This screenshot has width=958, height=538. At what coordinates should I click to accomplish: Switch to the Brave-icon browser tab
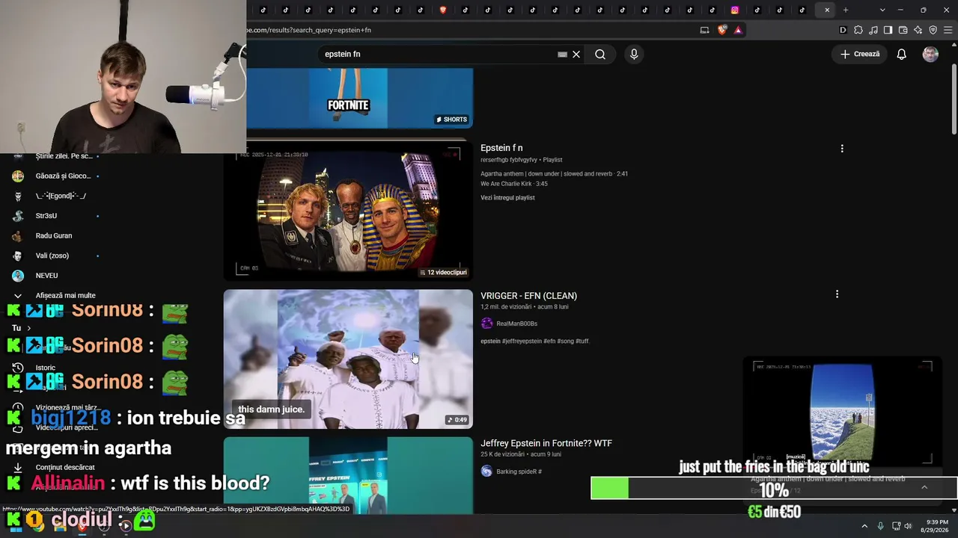tap(443, 10)
